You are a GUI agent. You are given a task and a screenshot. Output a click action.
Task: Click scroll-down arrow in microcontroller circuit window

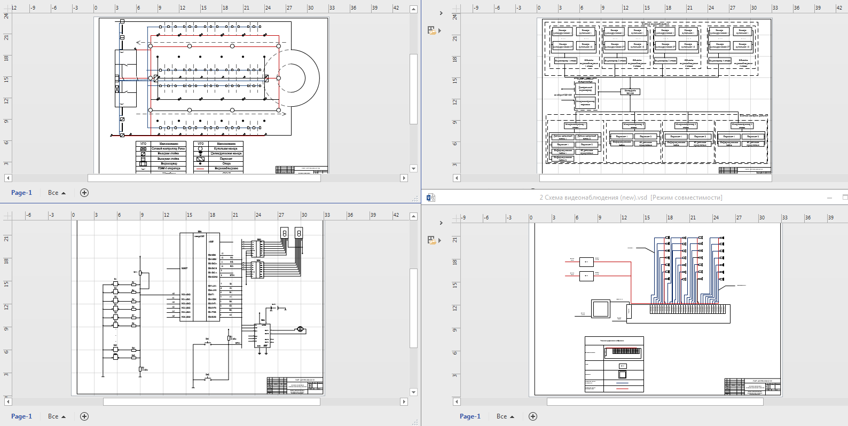pyautogui.click(x=413, y=392)
